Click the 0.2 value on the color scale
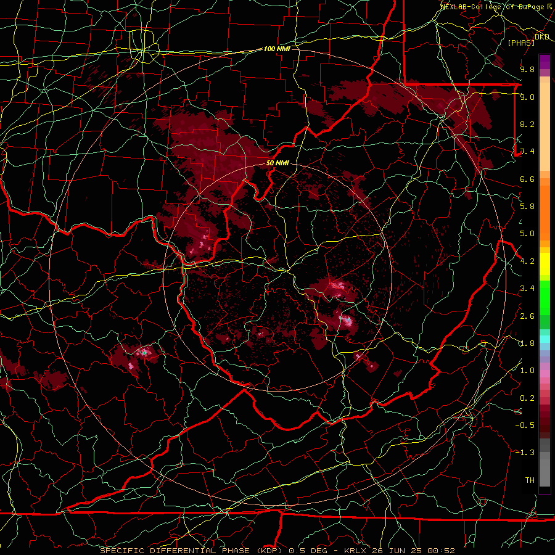Screen dimensions: 555x555 (527, 398)
